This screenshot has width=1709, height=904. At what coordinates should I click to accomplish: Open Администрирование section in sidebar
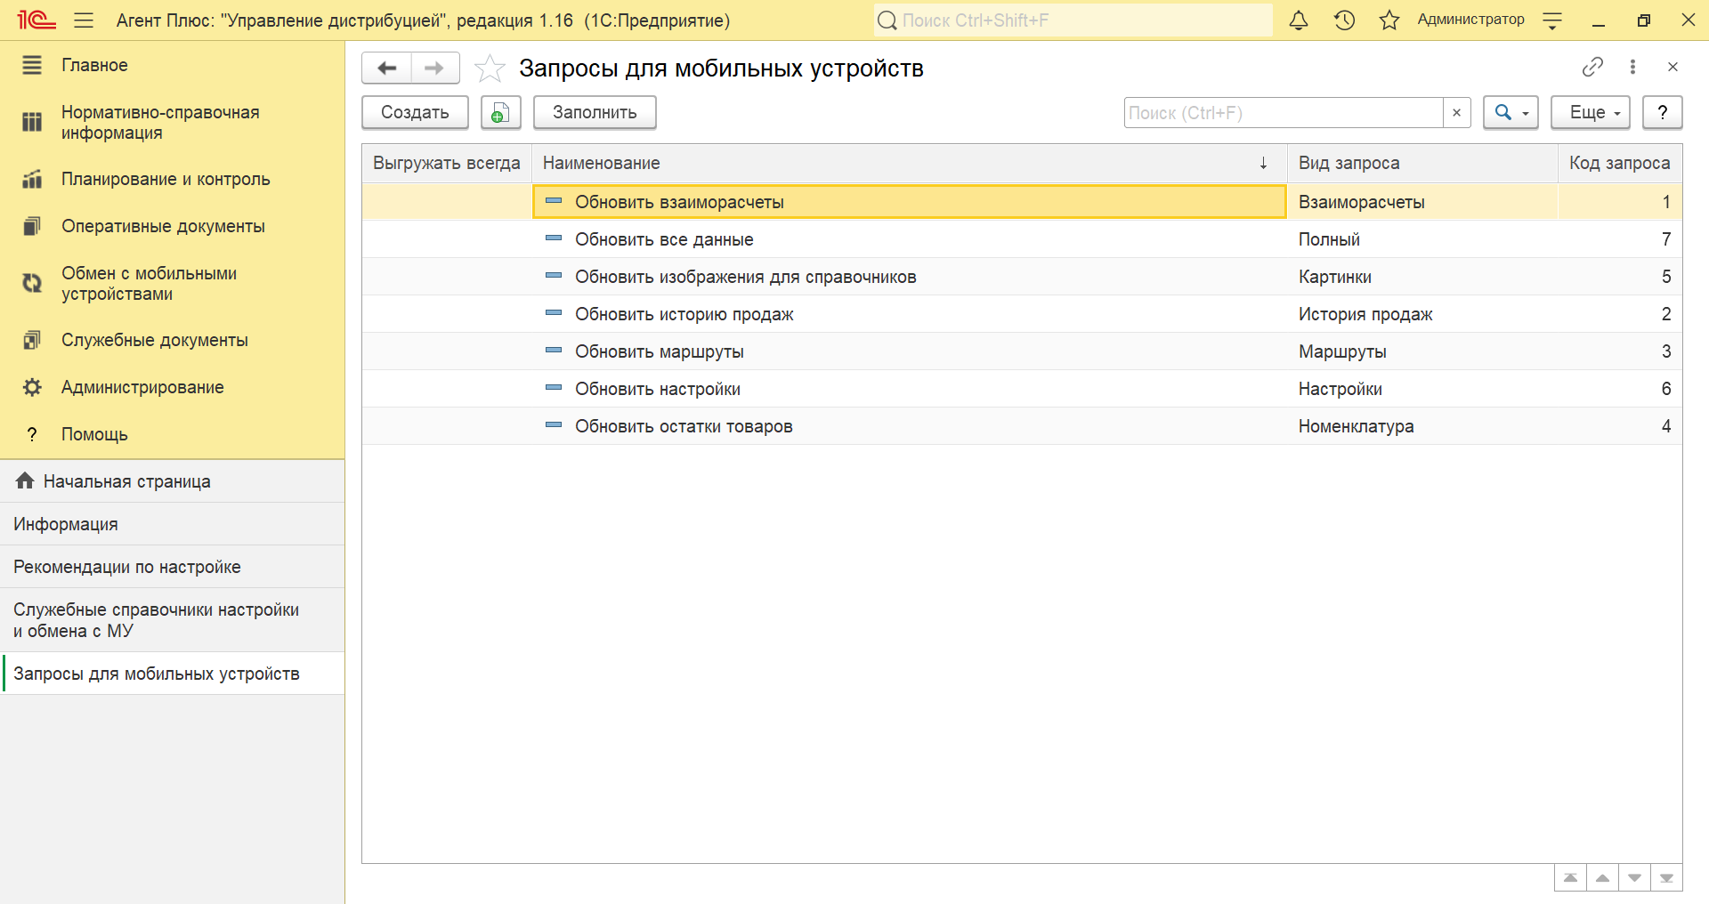142,387
